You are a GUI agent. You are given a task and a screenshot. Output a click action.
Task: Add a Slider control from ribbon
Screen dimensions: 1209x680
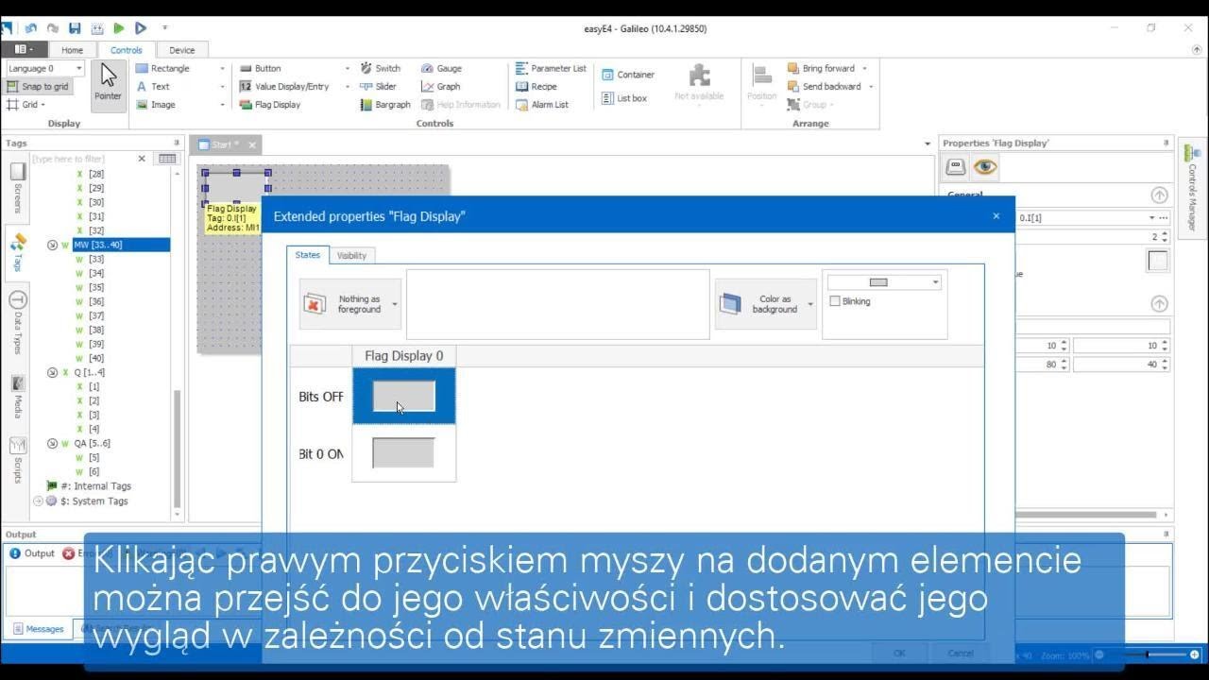(378, 86)
